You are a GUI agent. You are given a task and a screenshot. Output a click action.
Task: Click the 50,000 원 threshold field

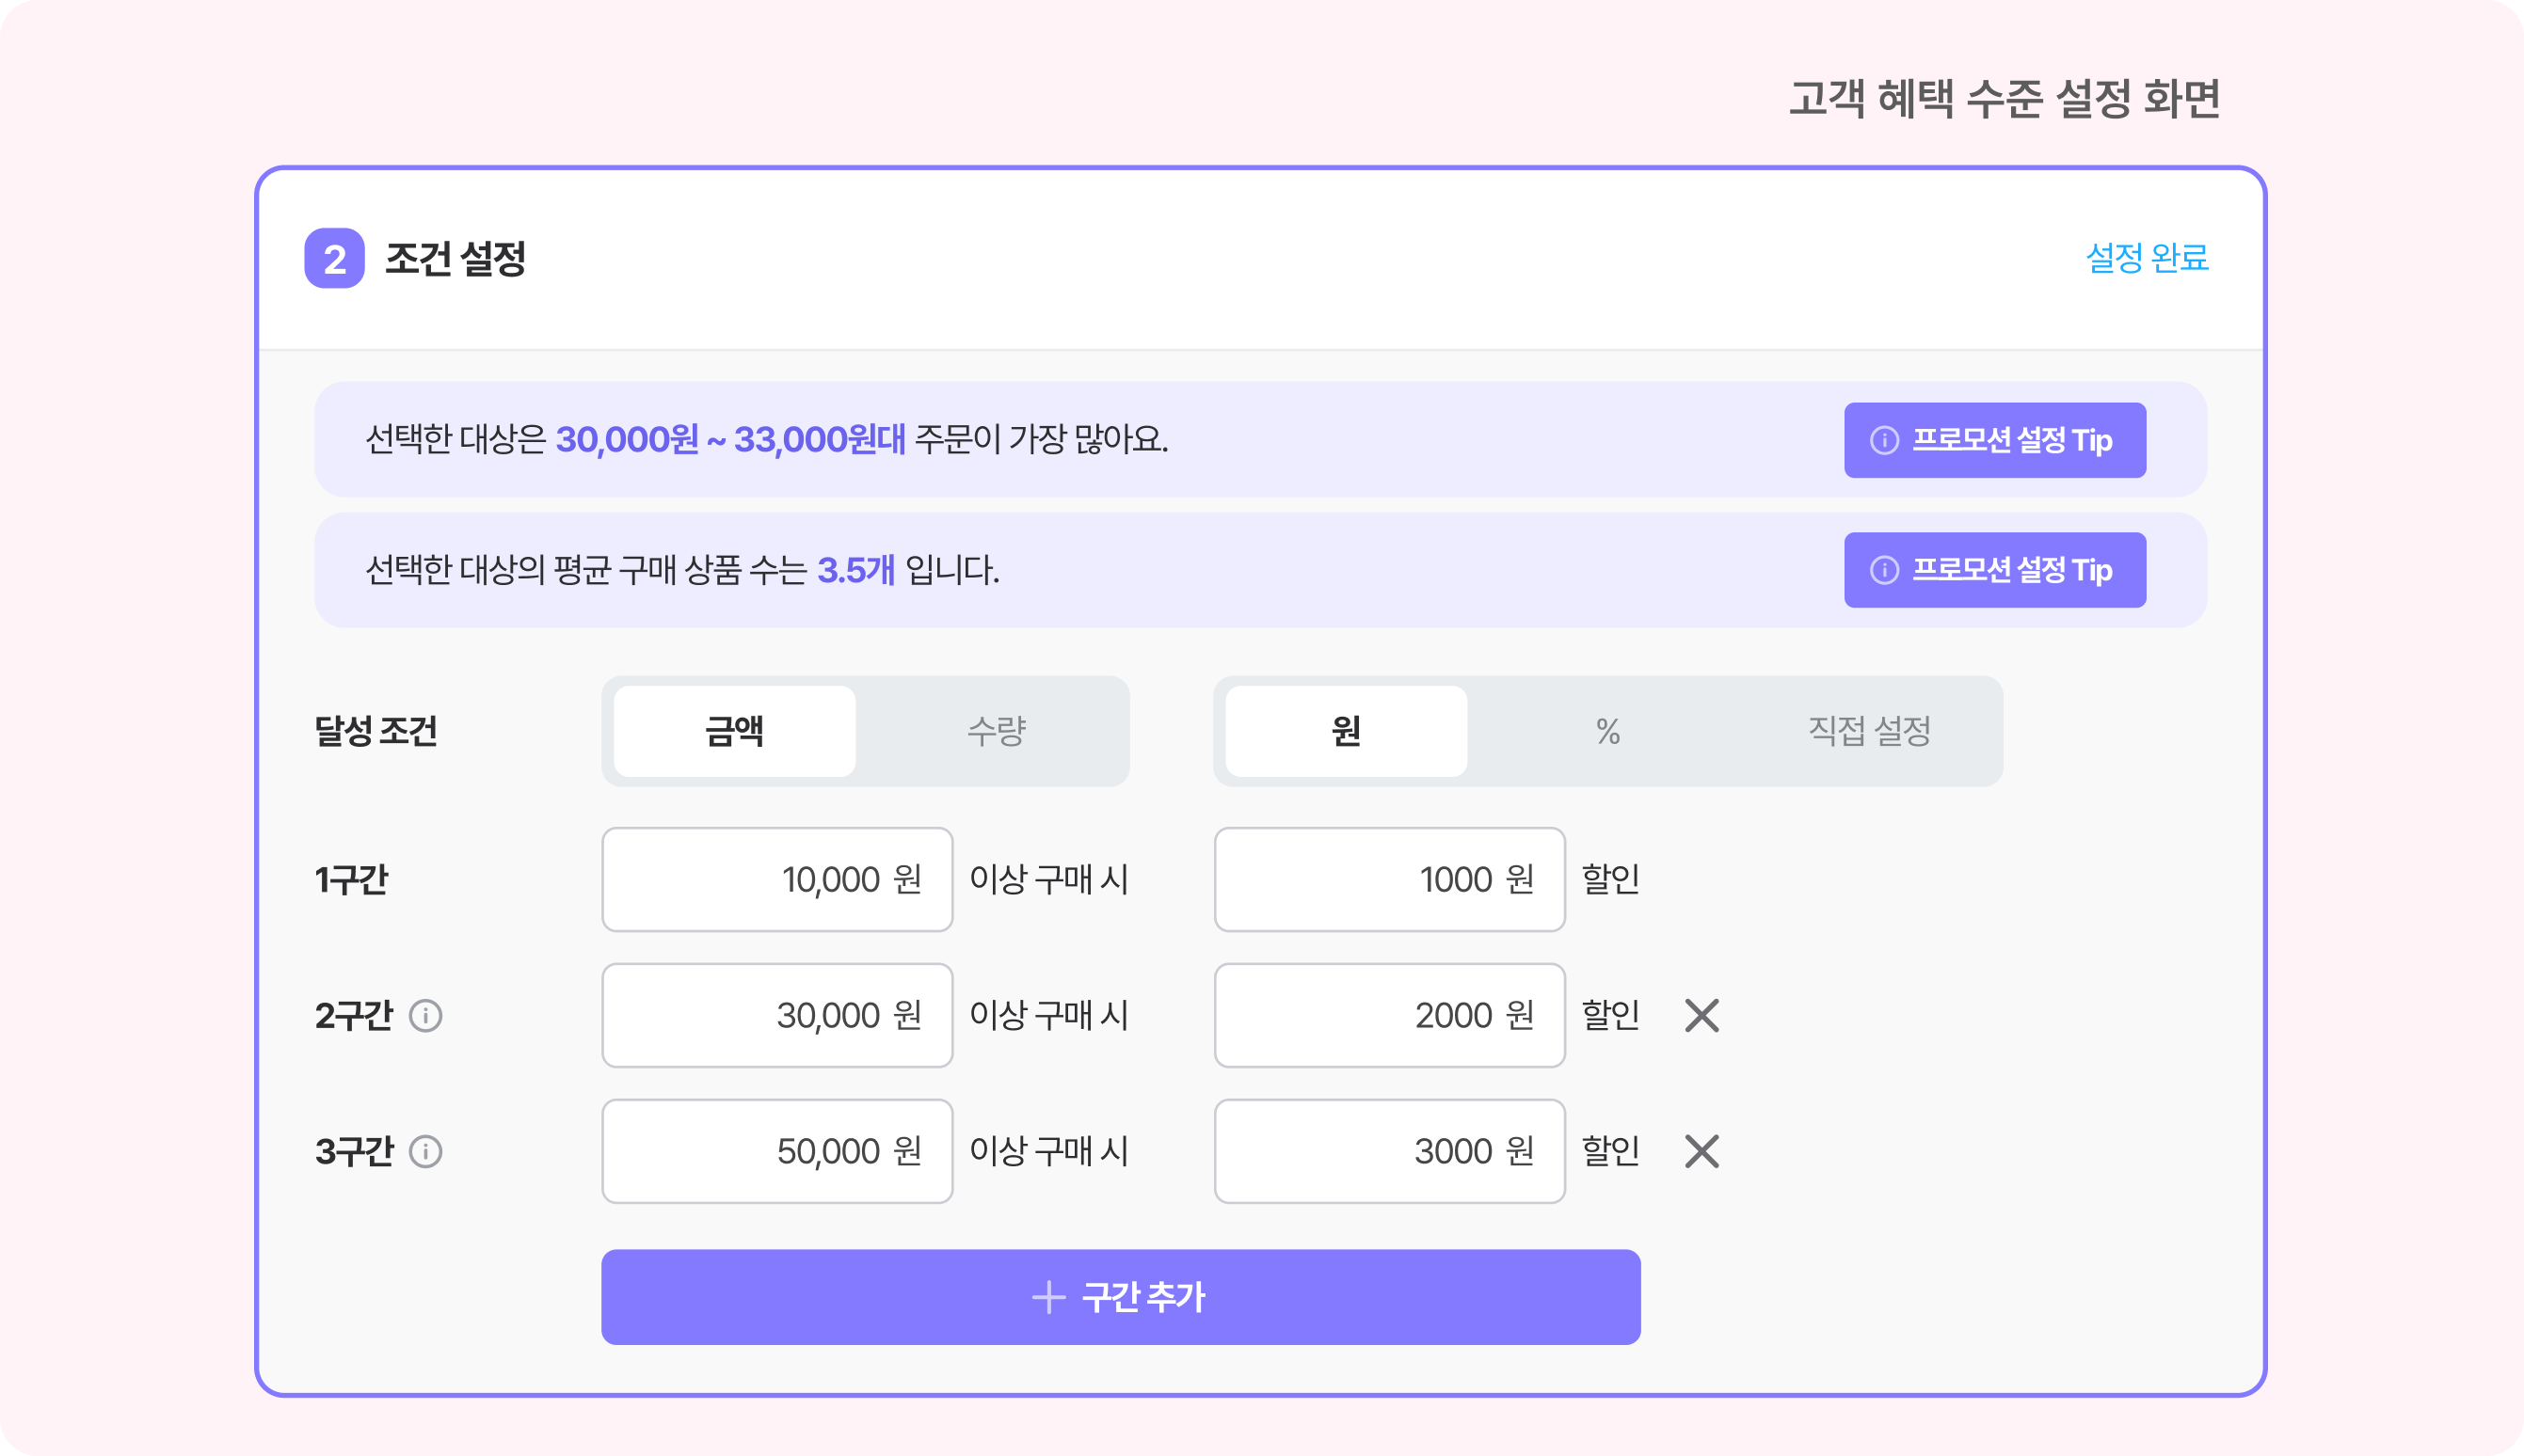pyautogui.click(x=777, y=1151)
